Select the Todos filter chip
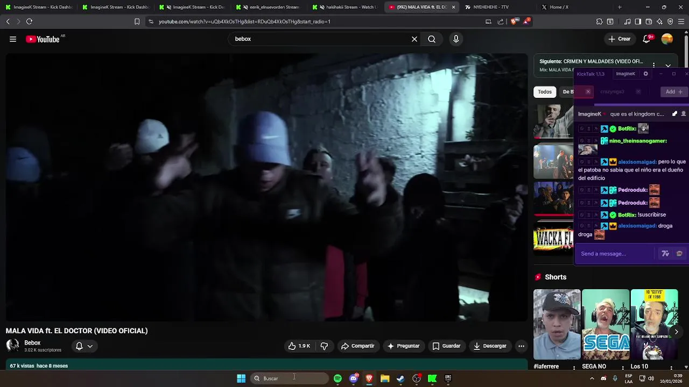Image resolution: width=689 pixels, height=387 pixels. coord(545,92)
